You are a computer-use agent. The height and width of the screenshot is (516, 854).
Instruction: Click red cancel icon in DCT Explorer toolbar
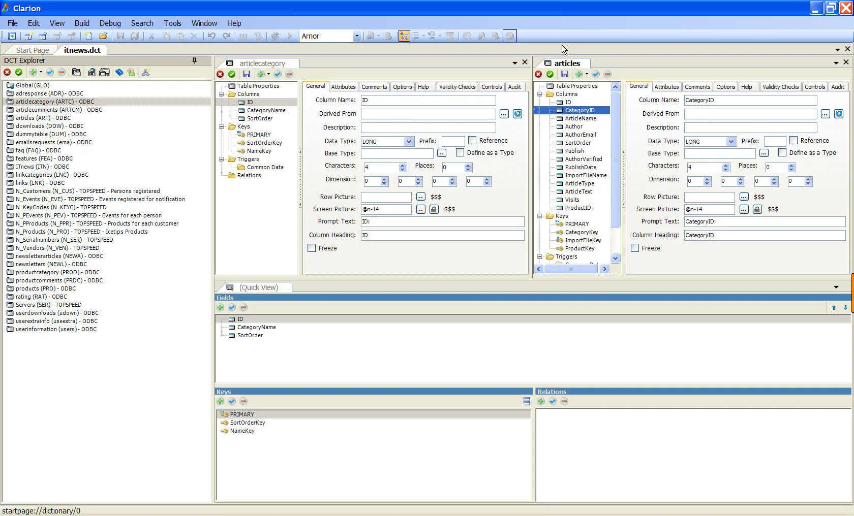pyautogui.click(x=7, y=73)
